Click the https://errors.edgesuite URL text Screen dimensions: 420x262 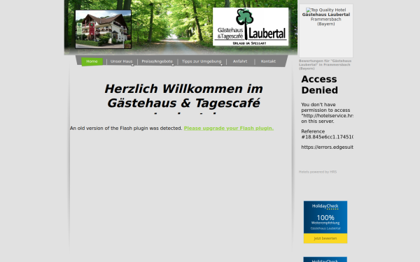(327, 147)
